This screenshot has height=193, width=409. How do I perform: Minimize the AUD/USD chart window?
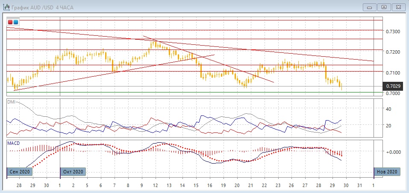click(369, 7)
